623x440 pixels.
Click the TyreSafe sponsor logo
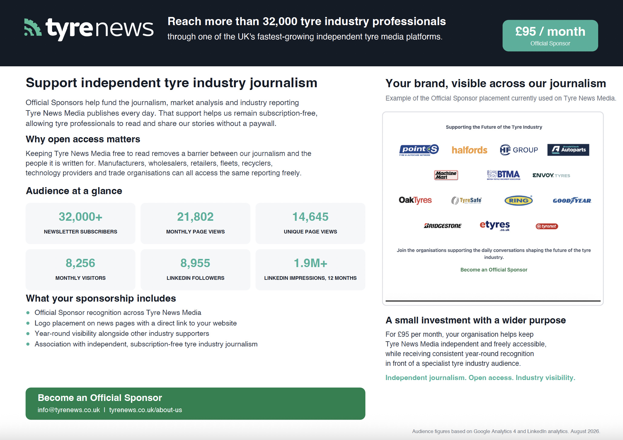(x=466, y=200)
